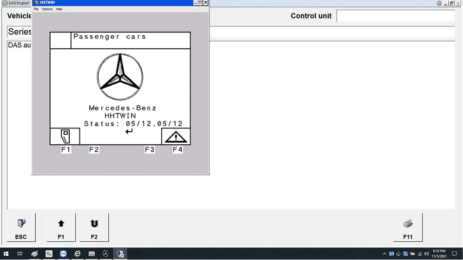Click the DAS English title bar star icon
The width and height of the screenshot is (463, 260).
[x=5, y=3]
